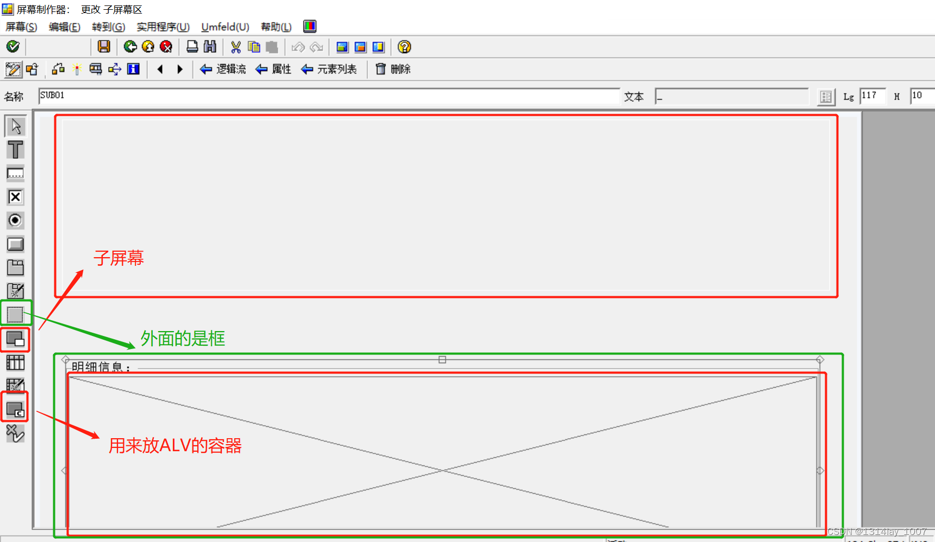Click the yellow Exit up-arrow icon
The image size is (935, 542).
[x=148, y=47]
